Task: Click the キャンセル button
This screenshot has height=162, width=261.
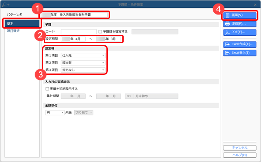Action: pyautogui.click(x=240, y=147)
